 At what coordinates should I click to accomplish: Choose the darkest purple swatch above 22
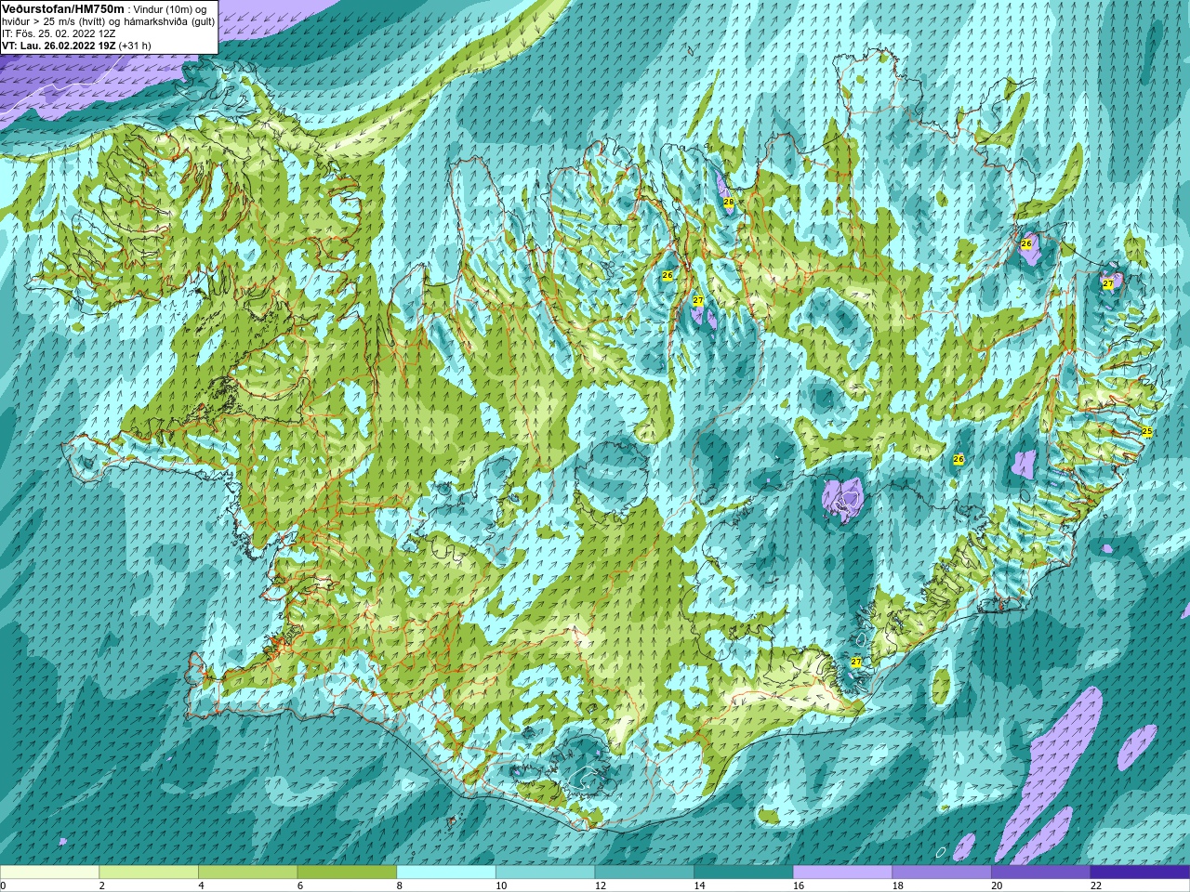pos(1141,872)
